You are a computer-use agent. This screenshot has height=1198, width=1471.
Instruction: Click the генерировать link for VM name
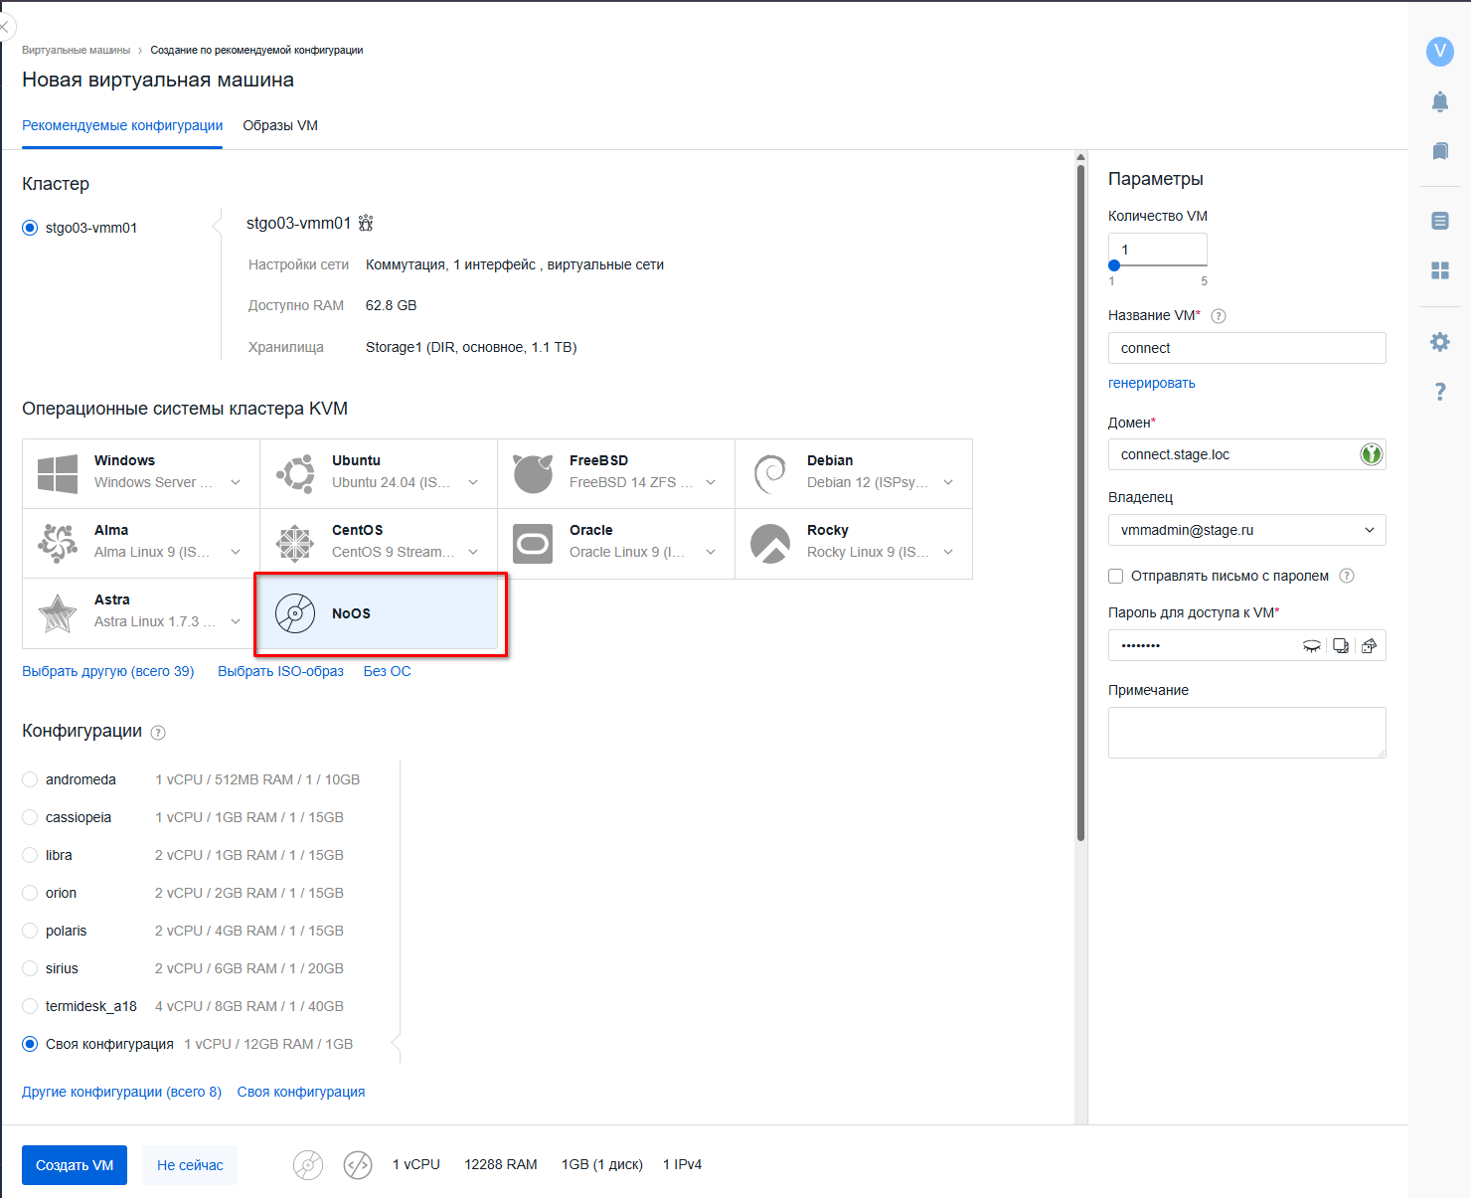point(1151,383)
